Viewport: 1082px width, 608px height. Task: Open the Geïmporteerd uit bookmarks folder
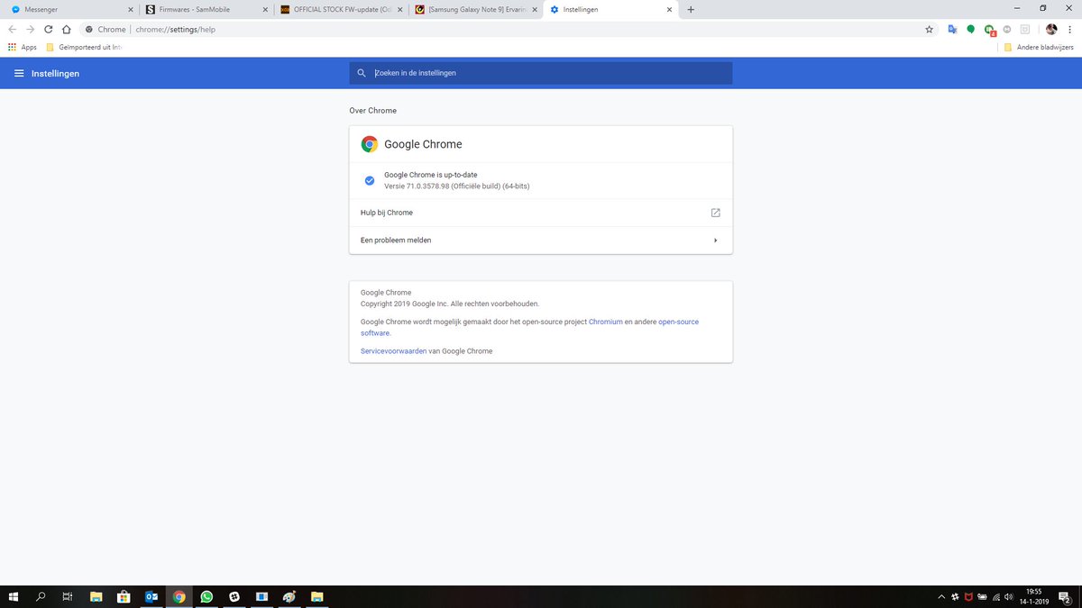pos(83,47)
